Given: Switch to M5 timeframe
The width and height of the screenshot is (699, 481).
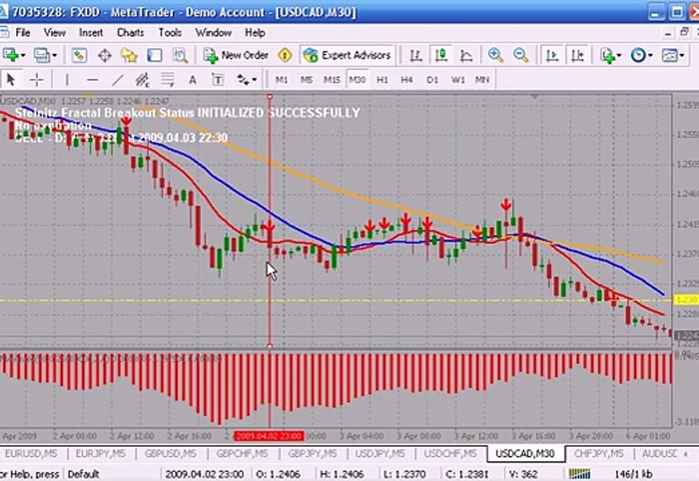Looking at the screenshot, I should [306, 79].
